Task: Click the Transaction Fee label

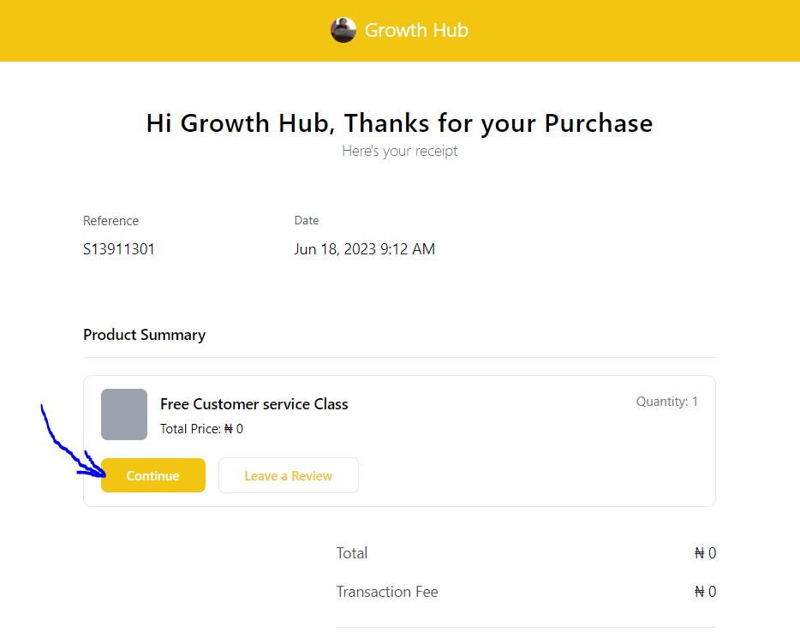Action: click(387, 592)
